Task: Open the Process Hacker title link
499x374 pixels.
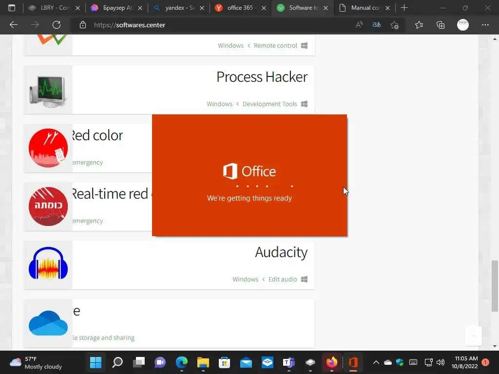Action: click(262, 76)
